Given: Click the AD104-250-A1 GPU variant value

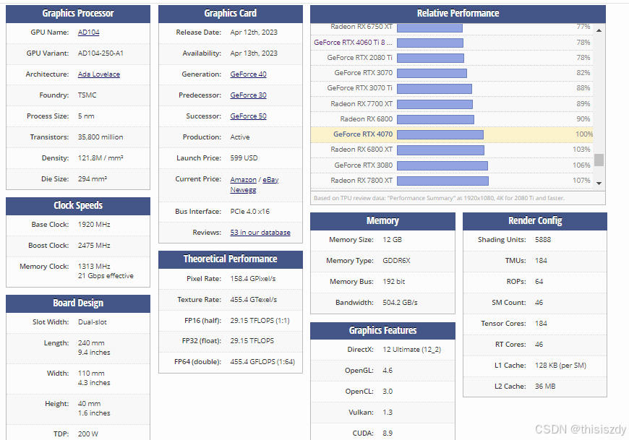Looking at the screenshot, I should 100,53.
